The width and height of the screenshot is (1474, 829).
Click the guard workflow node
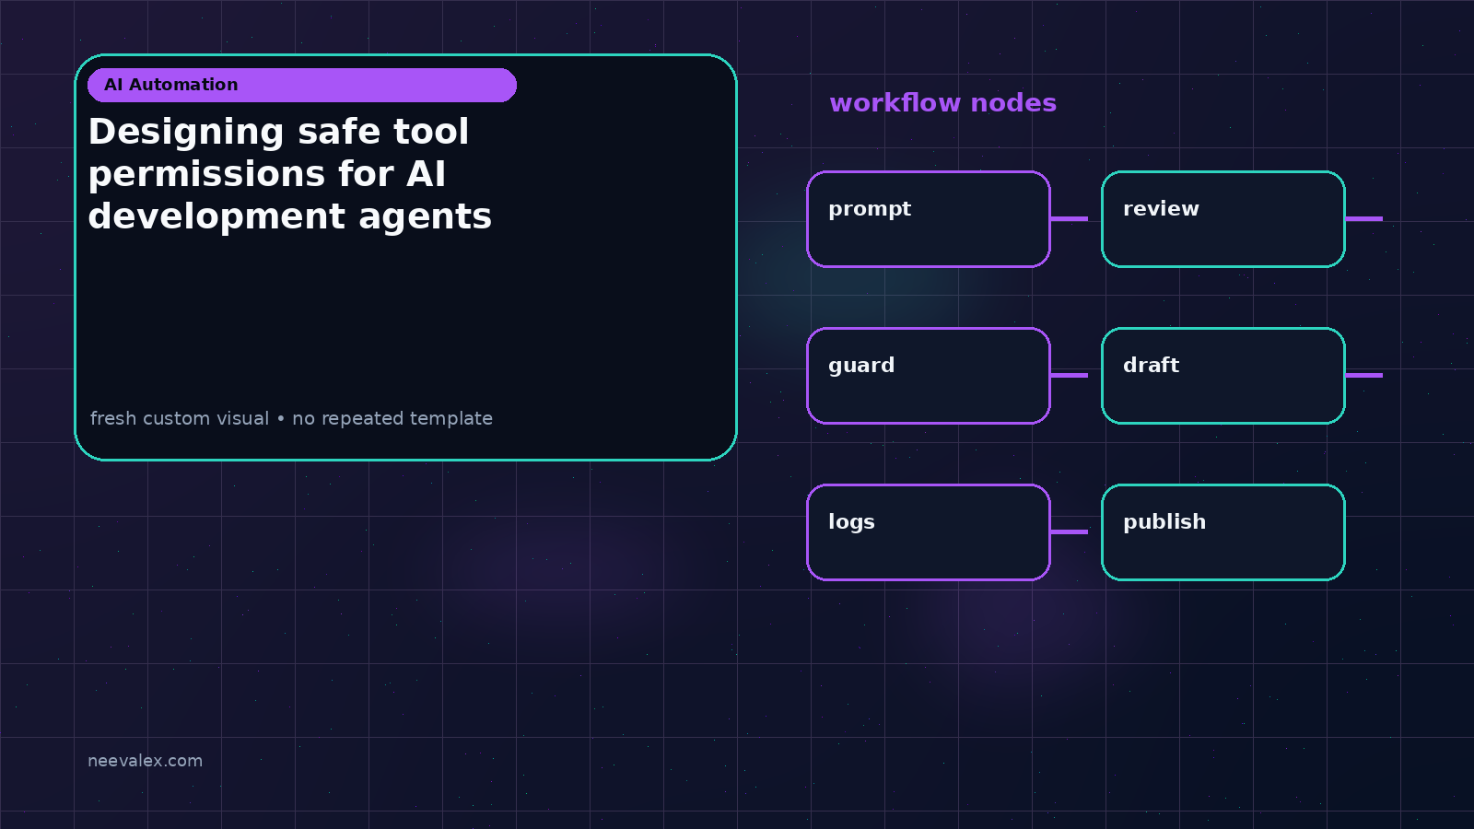point(929,376)
